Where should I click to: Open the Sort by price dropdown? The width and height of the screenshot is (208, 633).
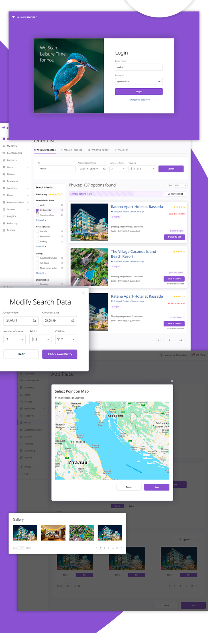pos(181,185)
